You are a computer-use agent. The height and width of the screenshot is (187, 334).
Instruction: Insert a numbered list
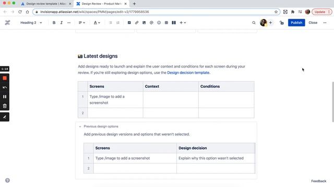pyautogui.click(x=118, y=23)
